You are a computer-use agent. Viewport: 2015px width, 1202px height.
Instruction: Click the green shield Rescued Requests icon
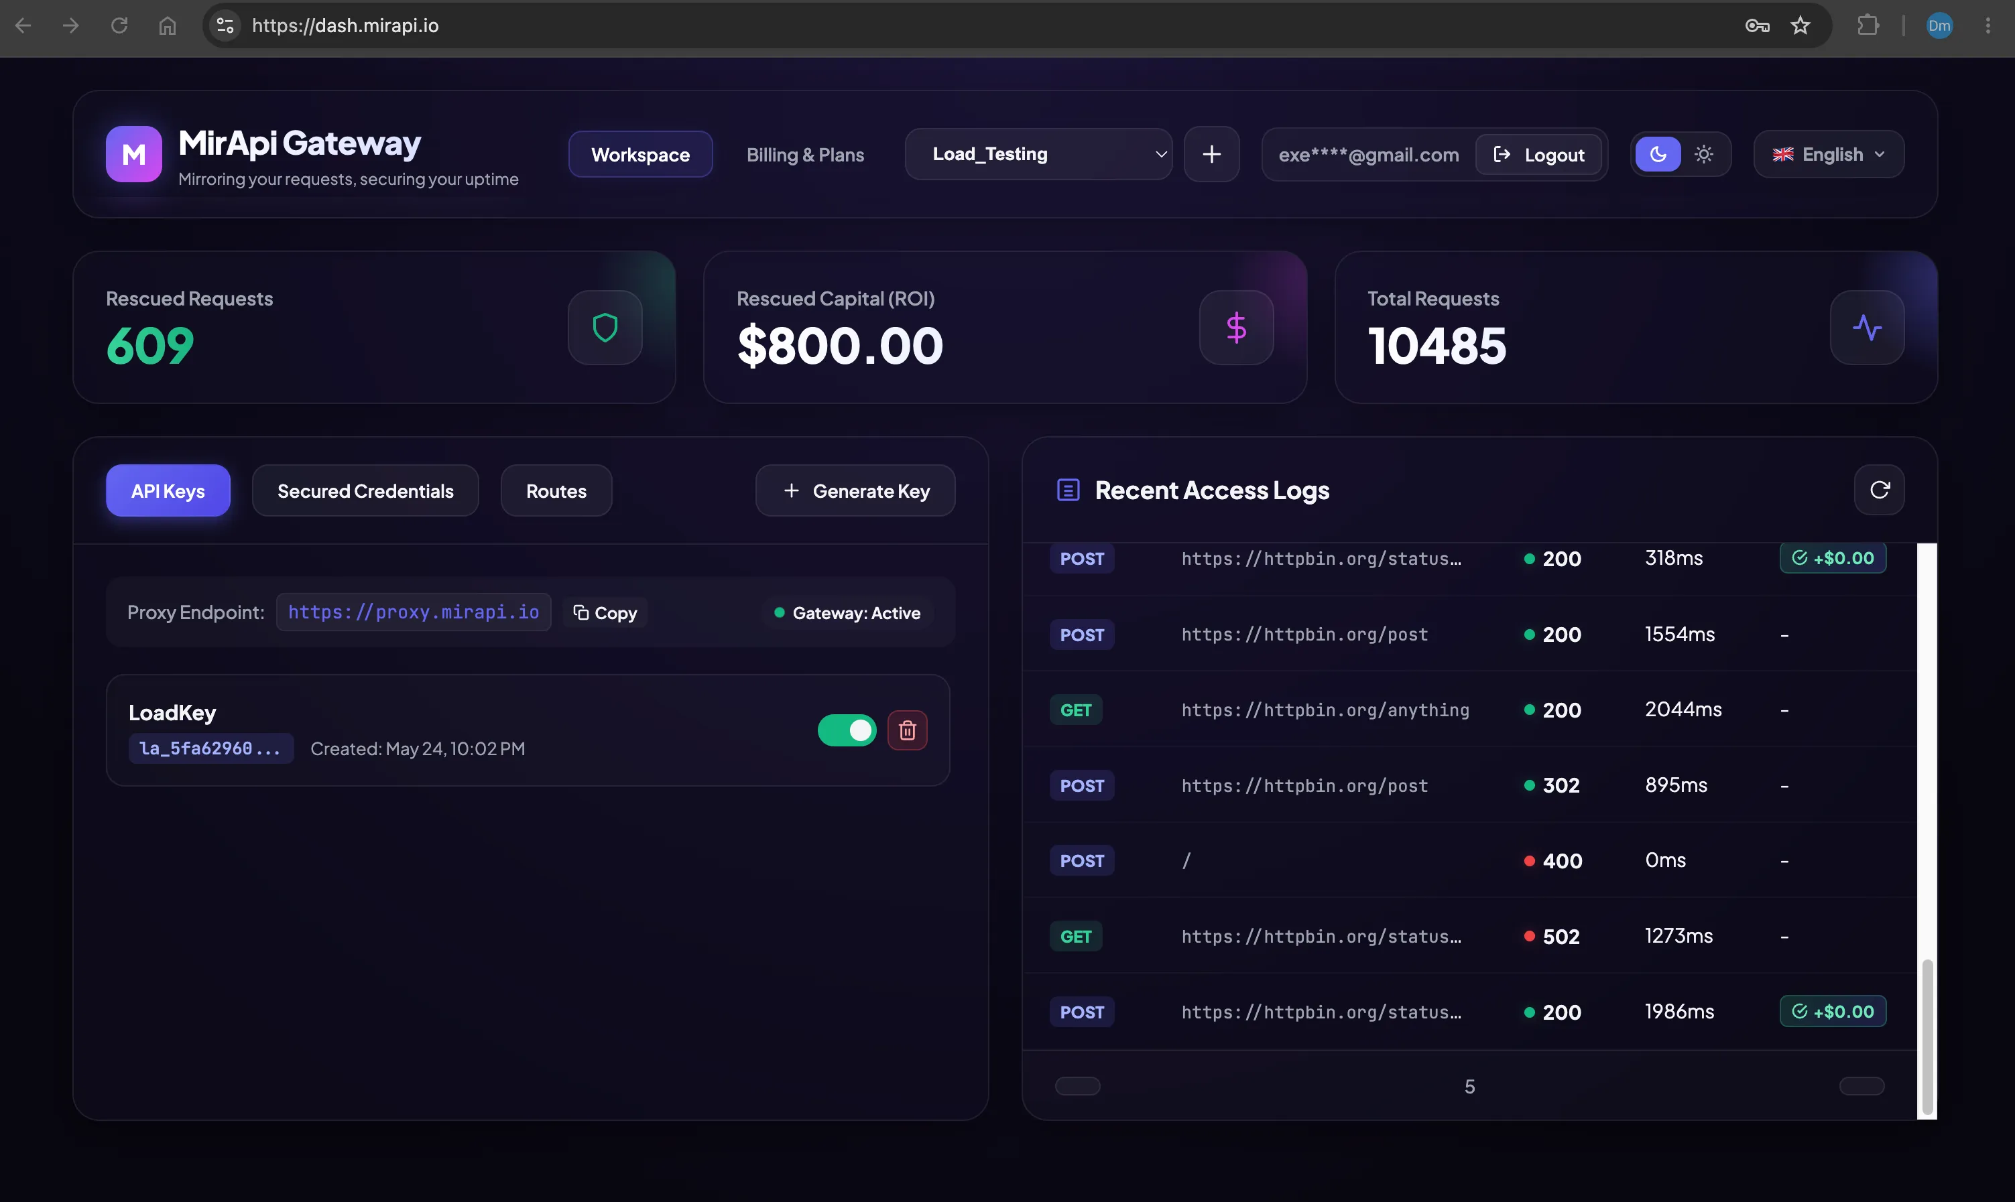[605, 328]
